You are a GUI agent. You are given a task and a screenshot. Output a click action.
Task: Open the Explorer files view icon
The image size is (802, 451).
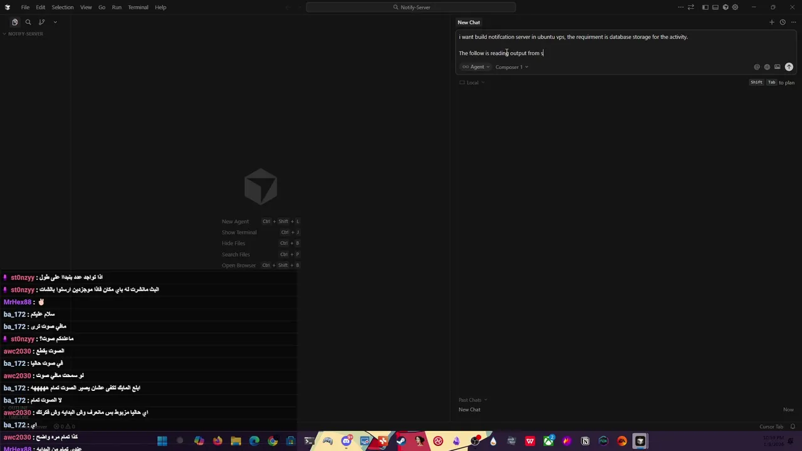tap(15, 22)
